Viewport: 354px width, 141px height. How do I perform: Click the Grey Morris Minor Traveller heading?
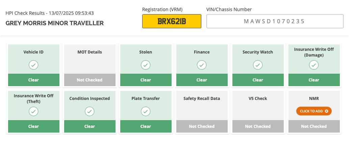tap(55, 23)
